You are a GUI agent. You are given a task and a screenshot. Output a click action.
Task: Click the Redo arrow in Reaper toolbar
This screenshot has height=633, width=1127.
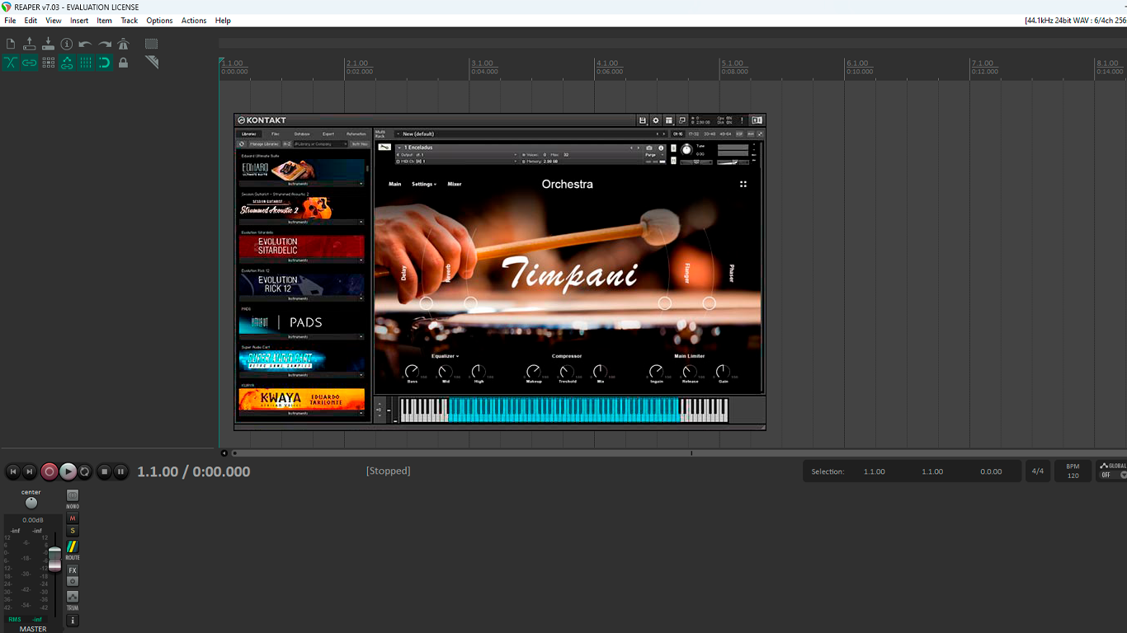(x=105, y=44)
